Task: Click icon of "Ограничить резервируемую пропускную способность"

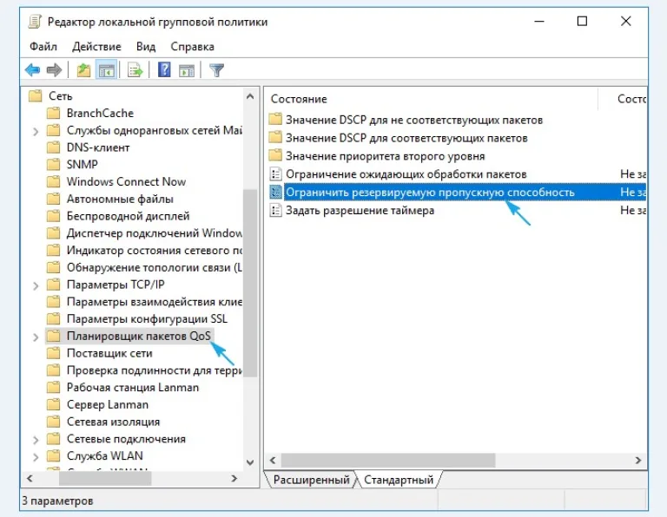Action: [x=275, y=192]
